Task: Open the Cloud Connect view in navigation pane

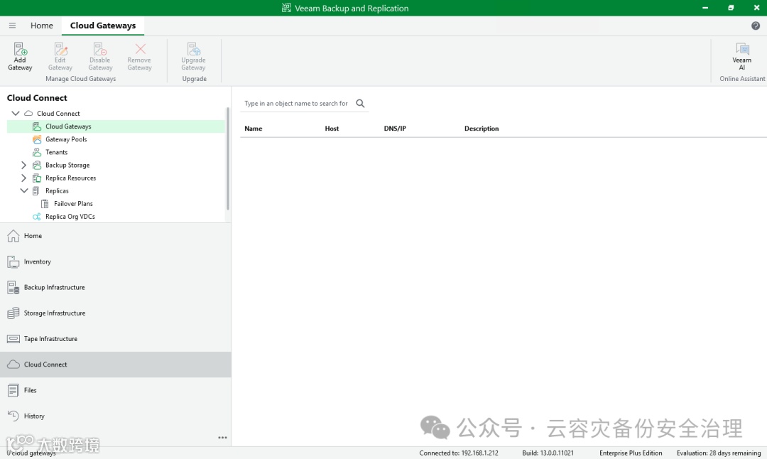Action: pyautogui.click(x=116, y=364)
